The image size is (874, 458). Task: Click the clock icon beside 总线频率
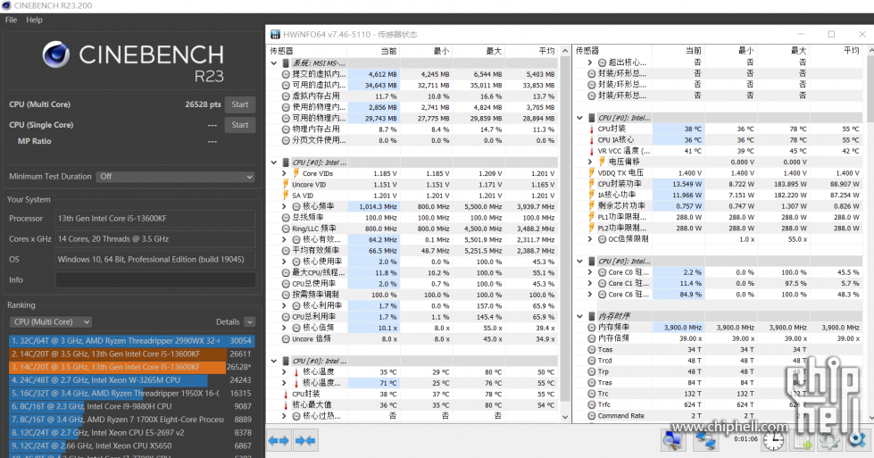click(x=286, y=217)
